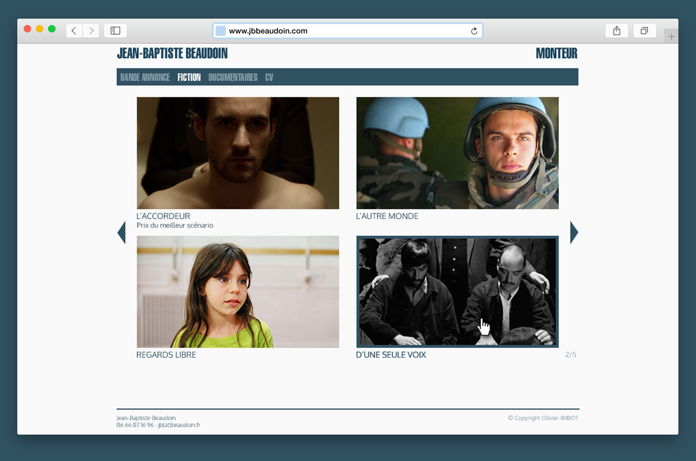Go forward with the browser forward arrow
Screen dimensions: 696x461
click(91, 31)
